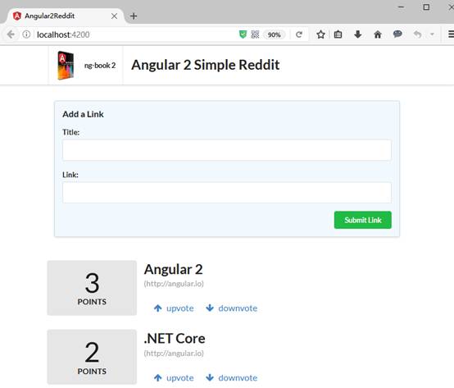The height and width of the screenshot is (388, 454).
Task: Go to browser home page icon
Action: (x=378, y=34)
